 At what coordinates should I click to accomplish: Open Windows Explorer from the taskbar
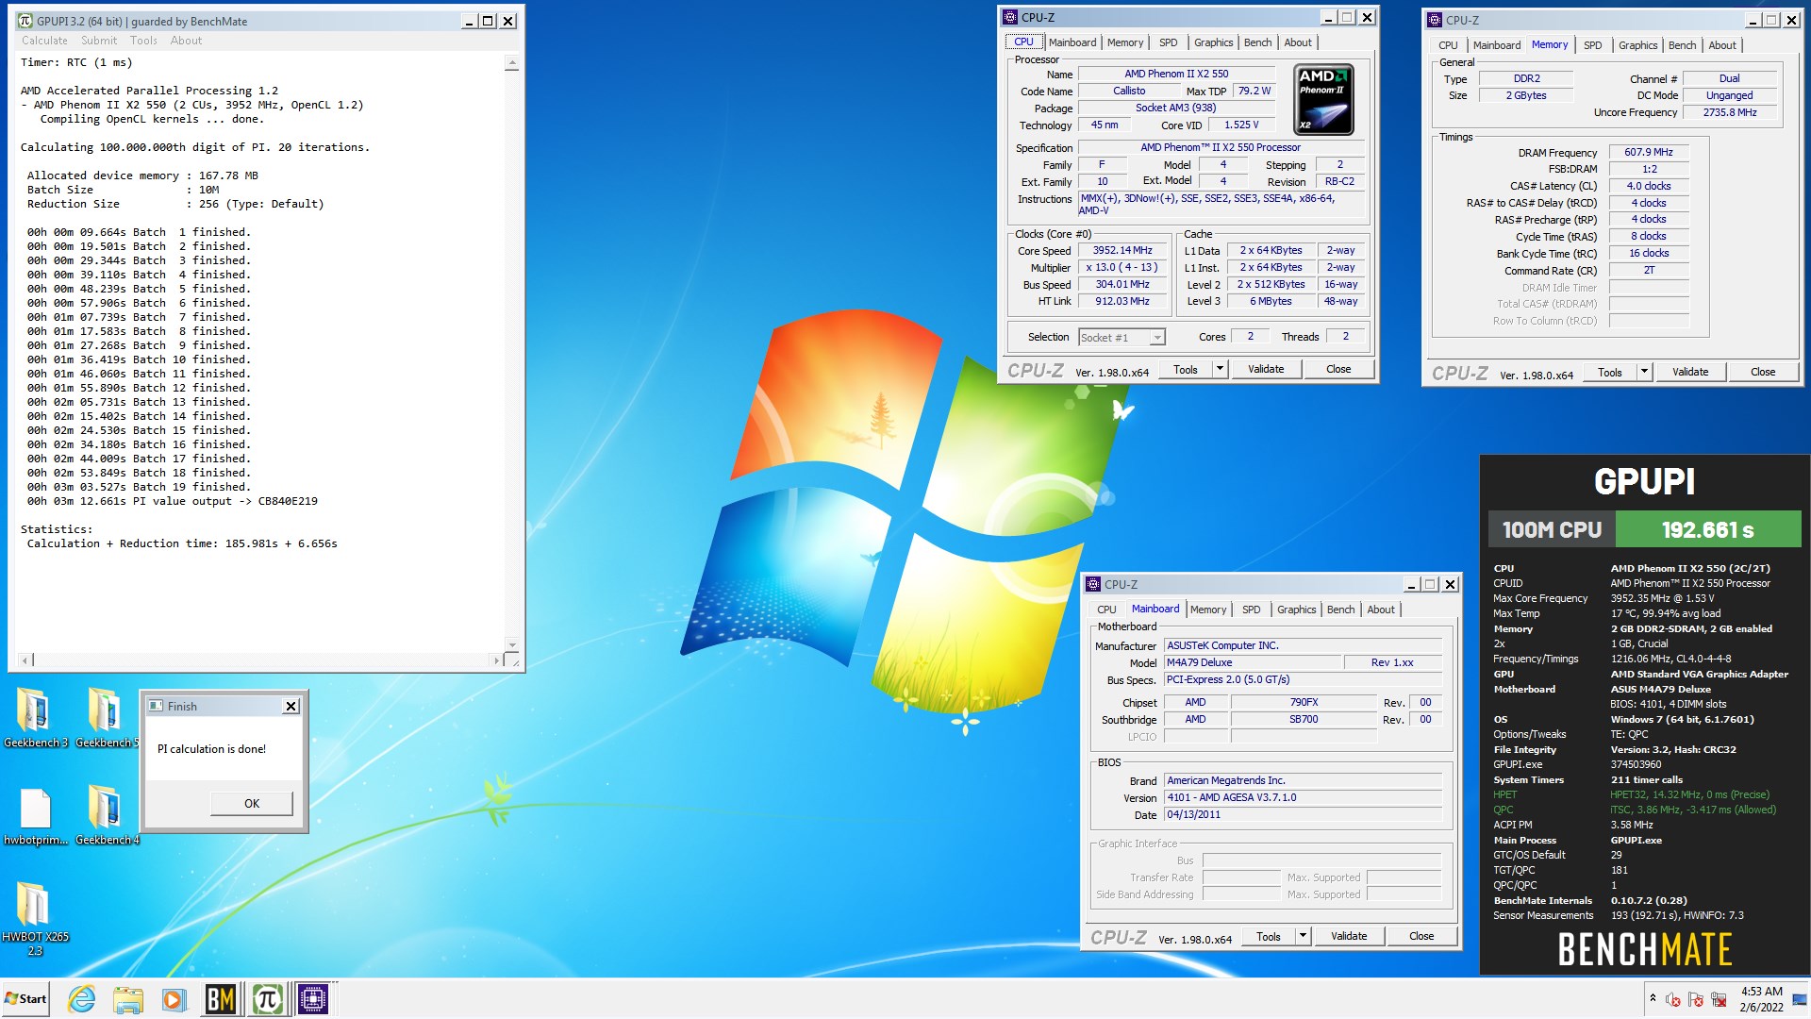coord(127,999)
